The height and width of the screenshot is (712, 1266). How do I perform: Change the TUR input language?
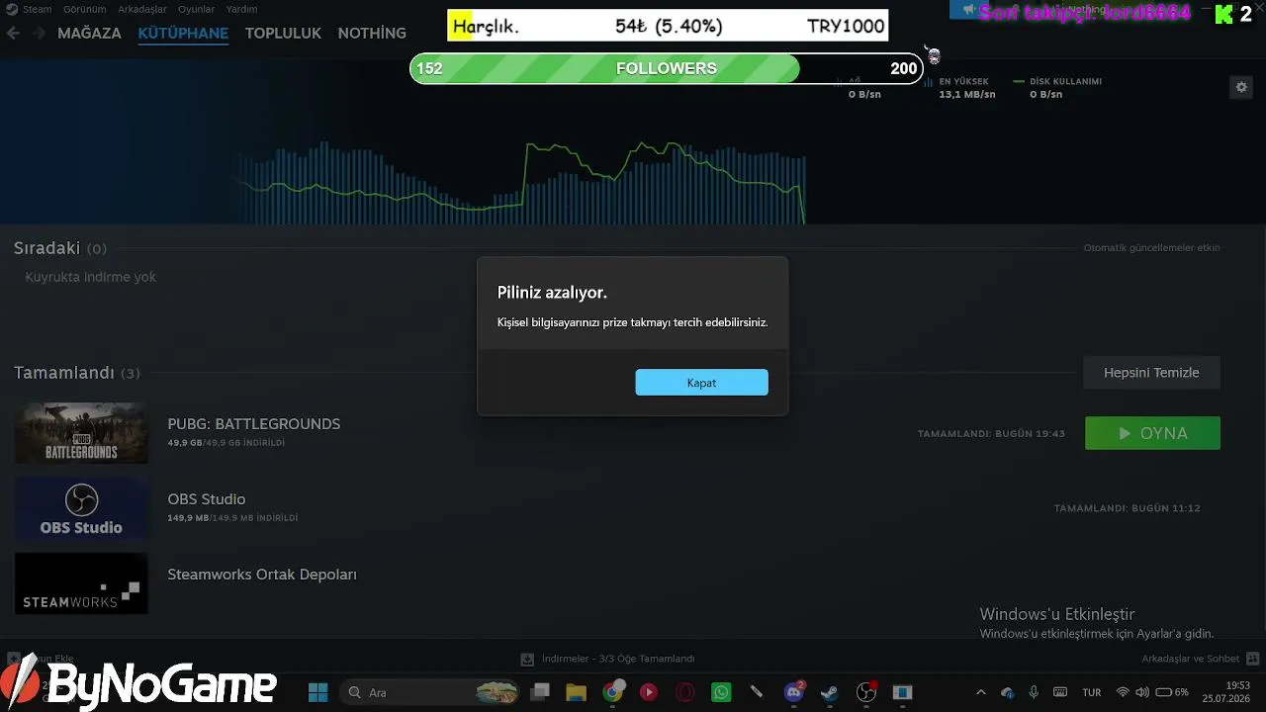[1092, 692]
